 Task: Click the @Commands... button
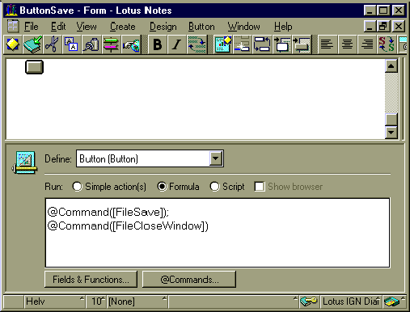(x=189, y=280)
